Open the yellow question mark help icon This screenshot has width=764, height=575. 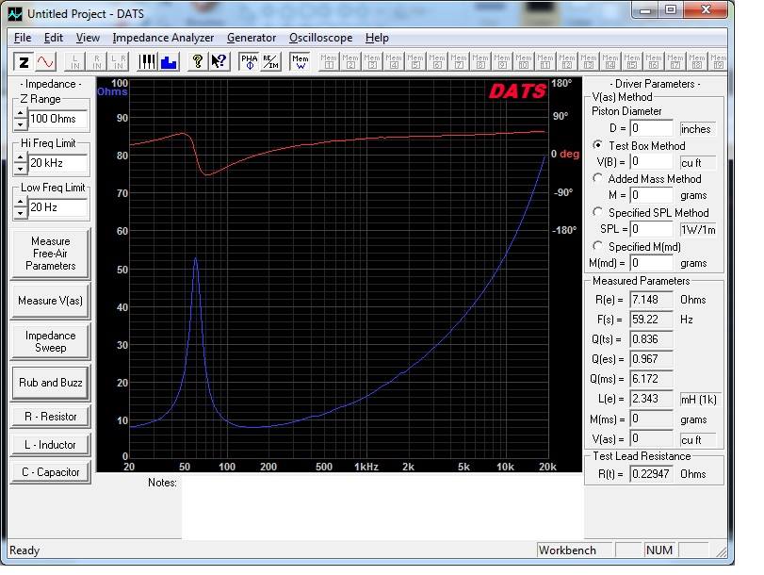197,62
